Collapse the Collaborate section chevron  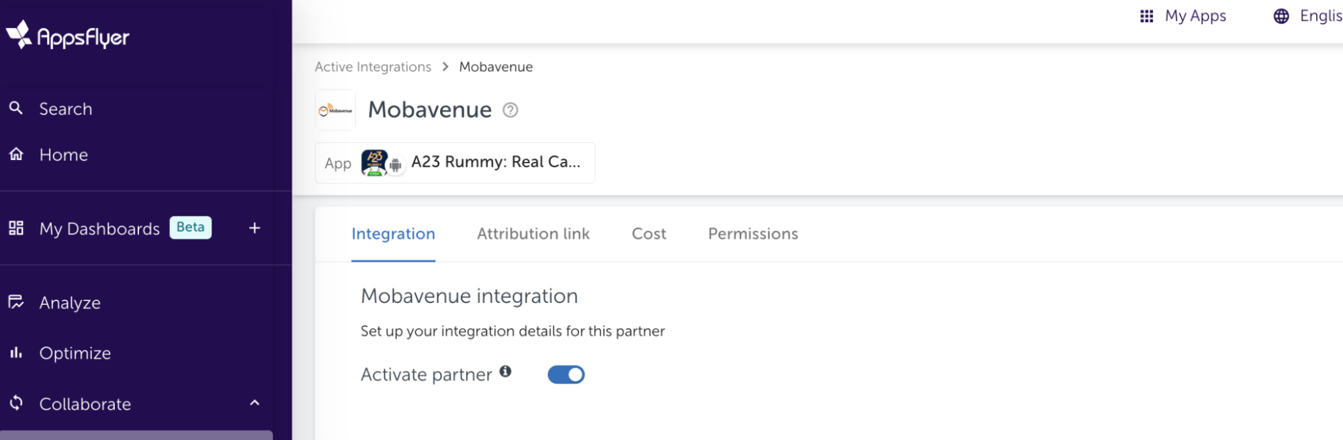coord(255,403)
